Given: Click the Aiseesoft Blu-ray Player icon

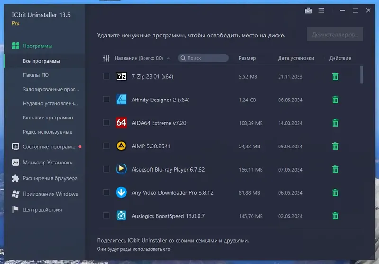Looking at the screenshot, I should point(121,169).
